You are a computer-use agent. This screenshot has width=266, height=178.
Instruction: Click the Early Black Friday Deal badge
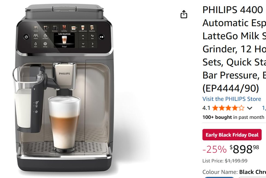[x=232, y=135]
